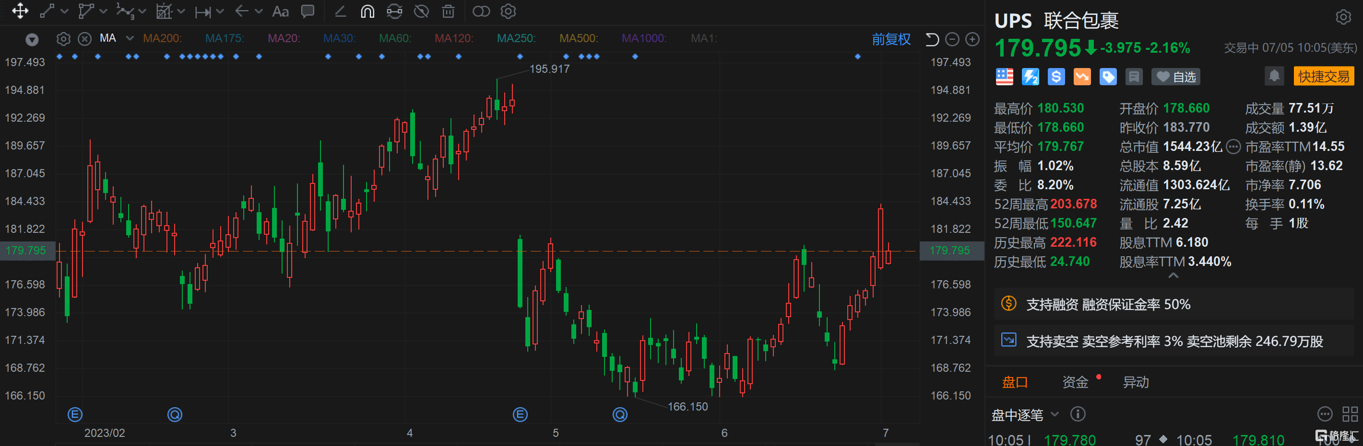Expand the range measurement tool options
The height and width of the screenshot is (446, 1363).
tap(220, 11)
